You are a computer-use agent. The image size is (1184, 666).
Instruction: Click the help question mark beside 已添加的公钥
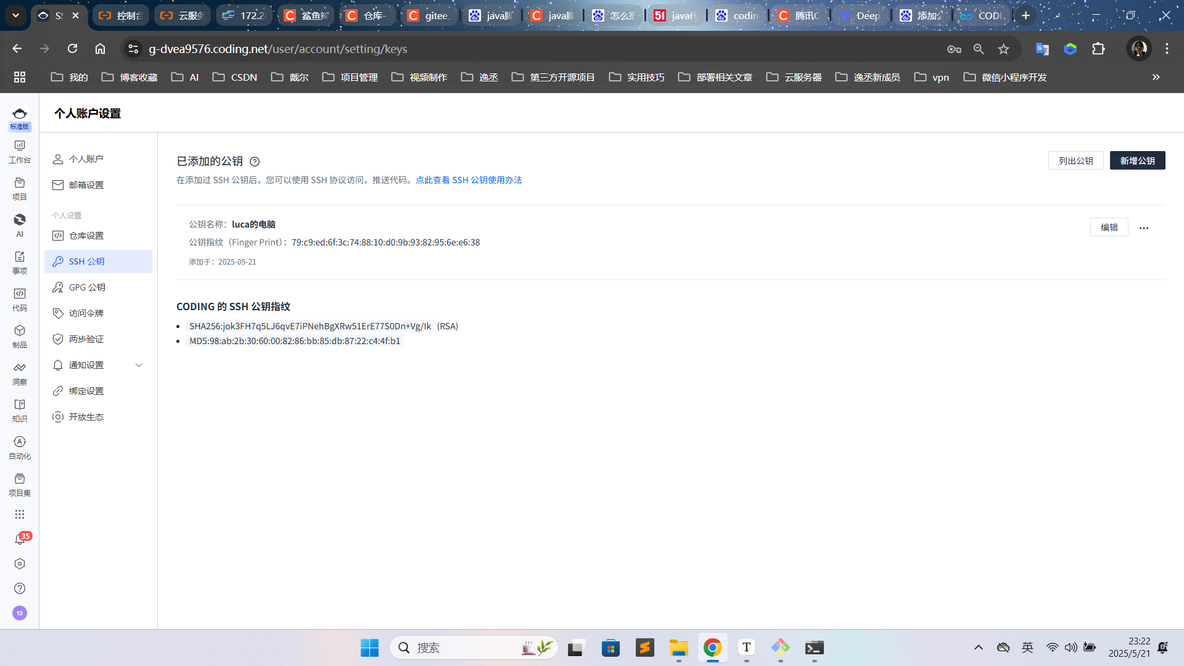tap(255, 162)
